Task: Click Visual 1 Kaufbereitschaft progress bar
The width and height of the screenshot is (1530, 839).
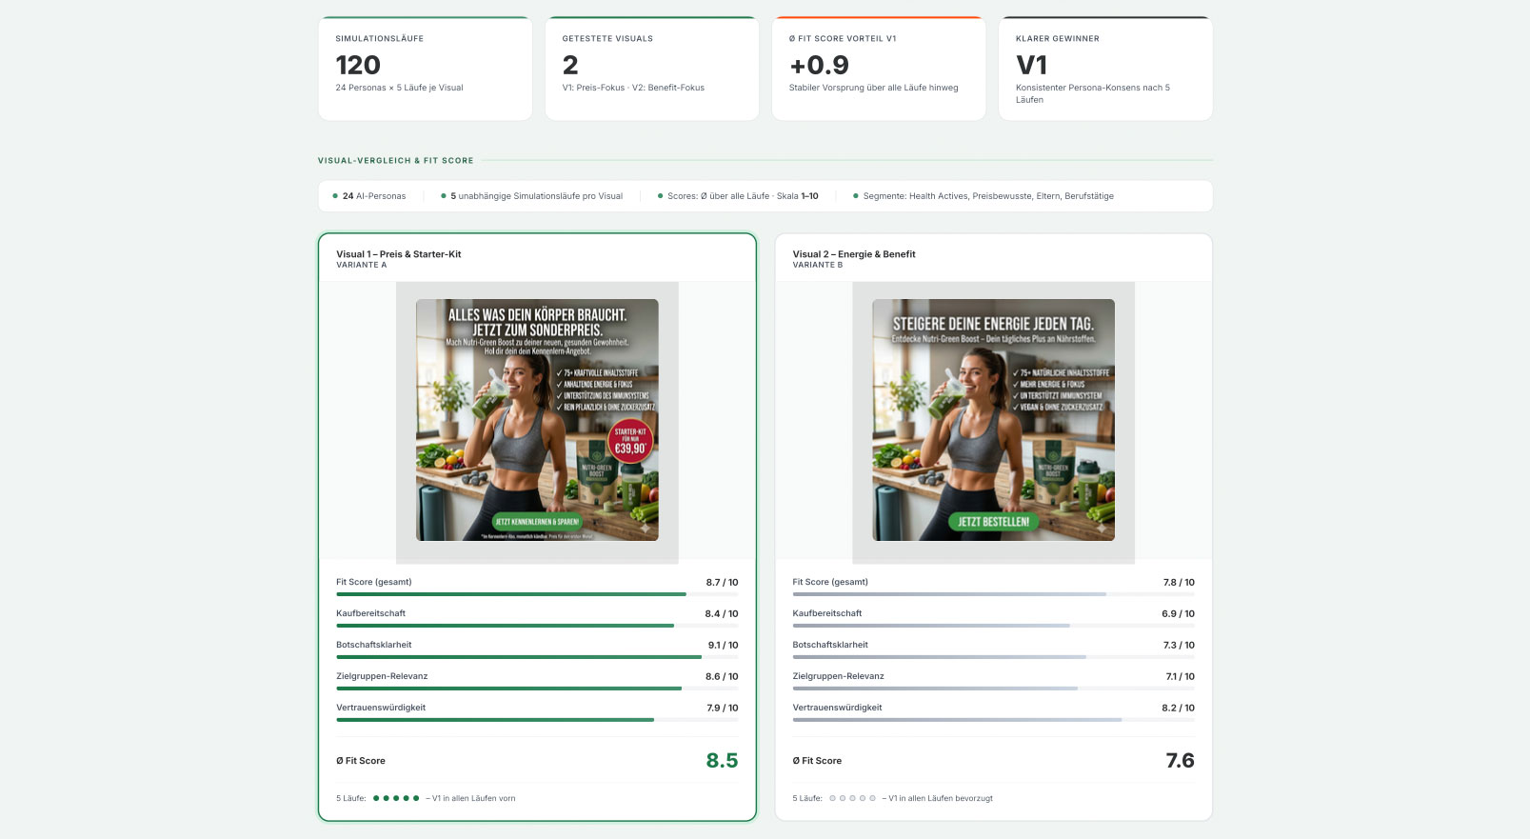Action: click(x=537, y=626)
